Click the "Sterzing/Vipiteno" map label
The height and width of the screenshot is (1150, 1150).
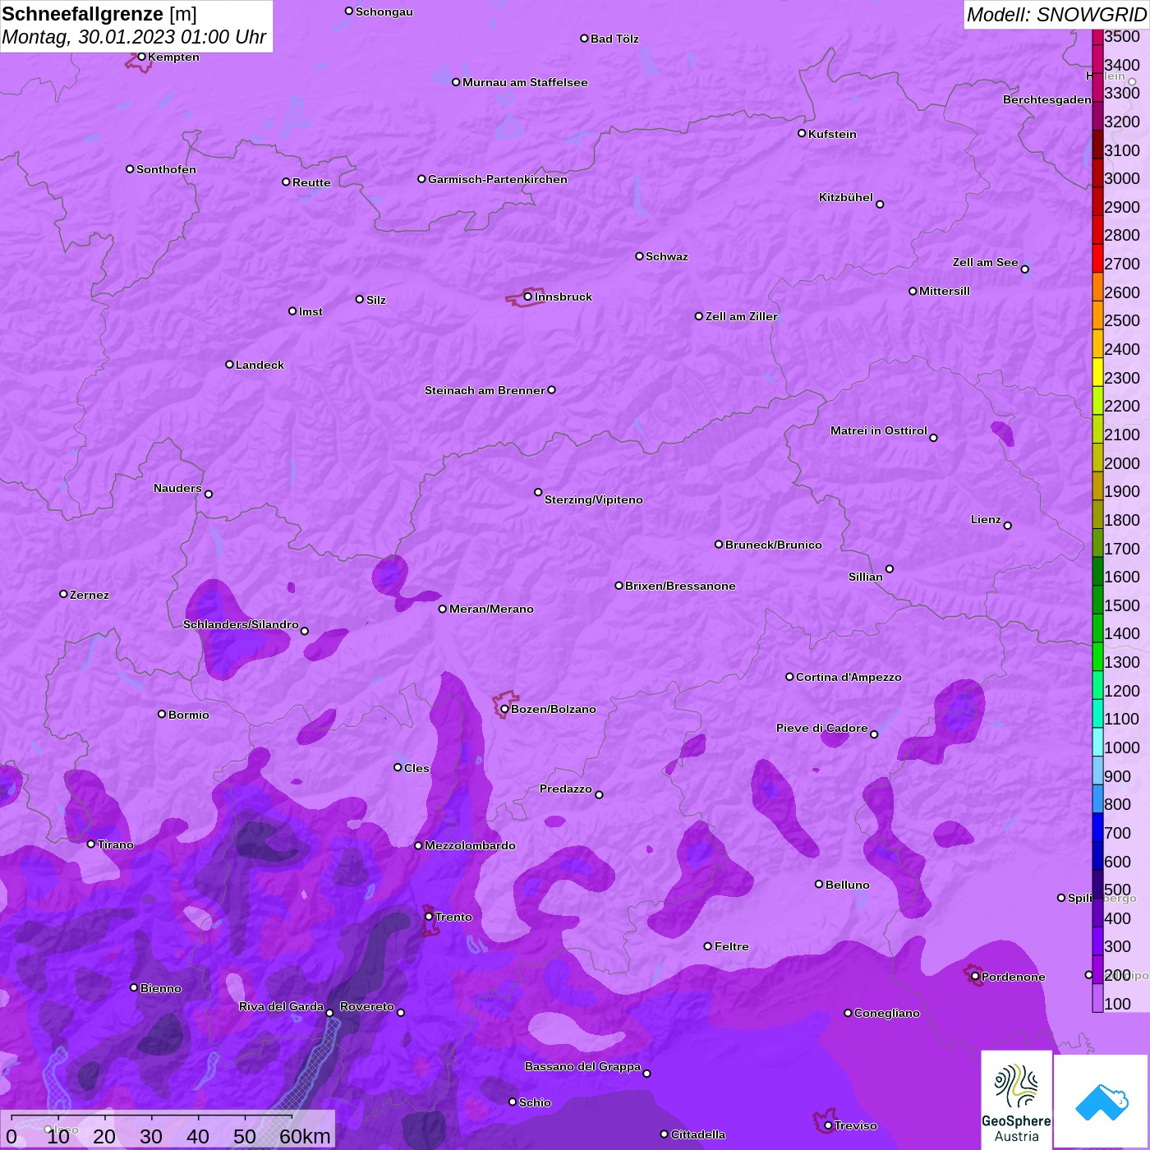(x=594, y=499)
